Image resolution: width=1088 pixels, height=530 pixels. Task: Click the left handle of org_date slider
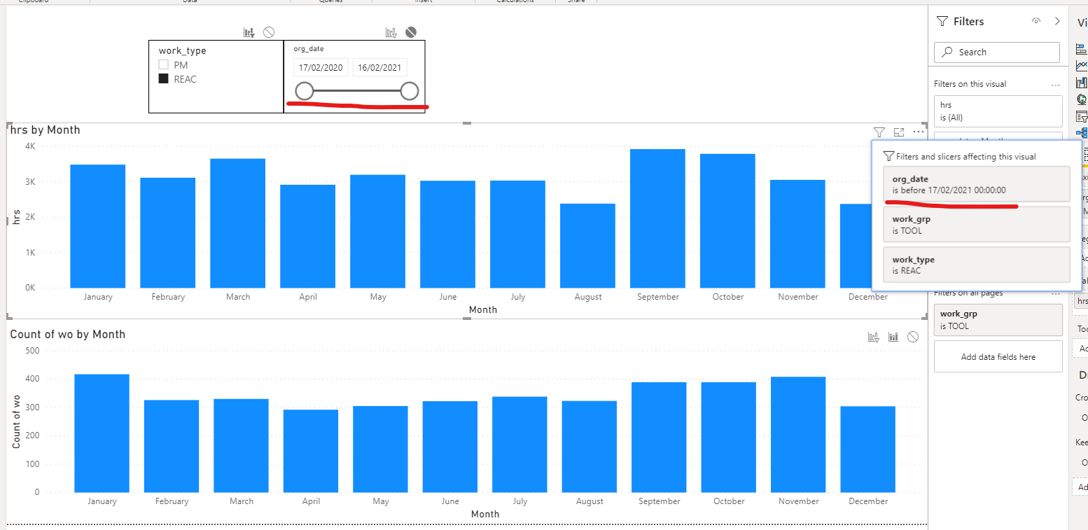[x=305, y=91]
